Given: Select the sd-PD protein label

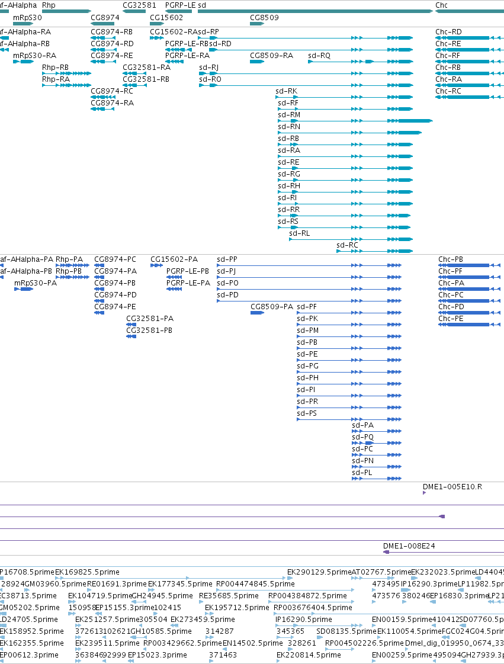Looking at the screenshot, I should (227, 295).
